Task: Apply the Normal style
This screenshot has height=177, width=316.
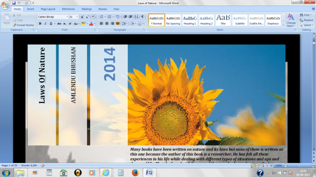Action: pos(157,20)
